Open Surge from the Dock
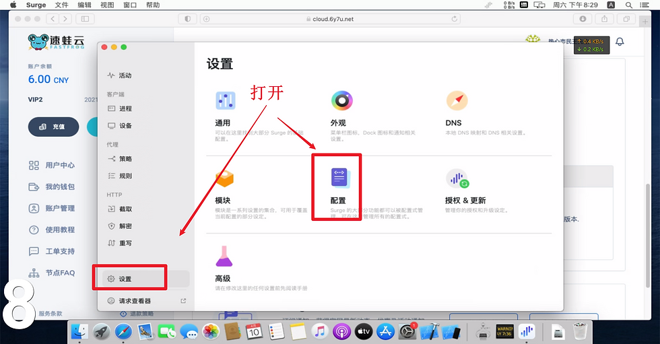660x344 pixels. point(527,332)
